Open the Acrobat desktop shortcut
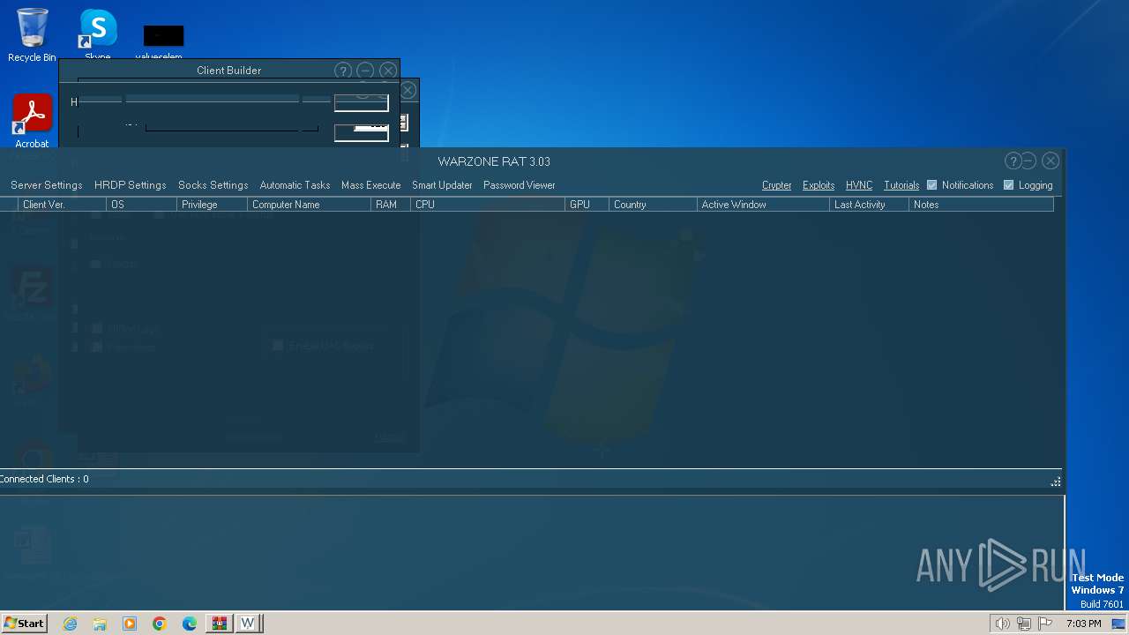Screen dimensions: 1129x635 [32, 122]
